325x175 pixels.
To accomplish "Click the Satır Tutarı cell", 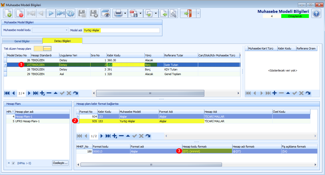I will [x=181, y=65].
